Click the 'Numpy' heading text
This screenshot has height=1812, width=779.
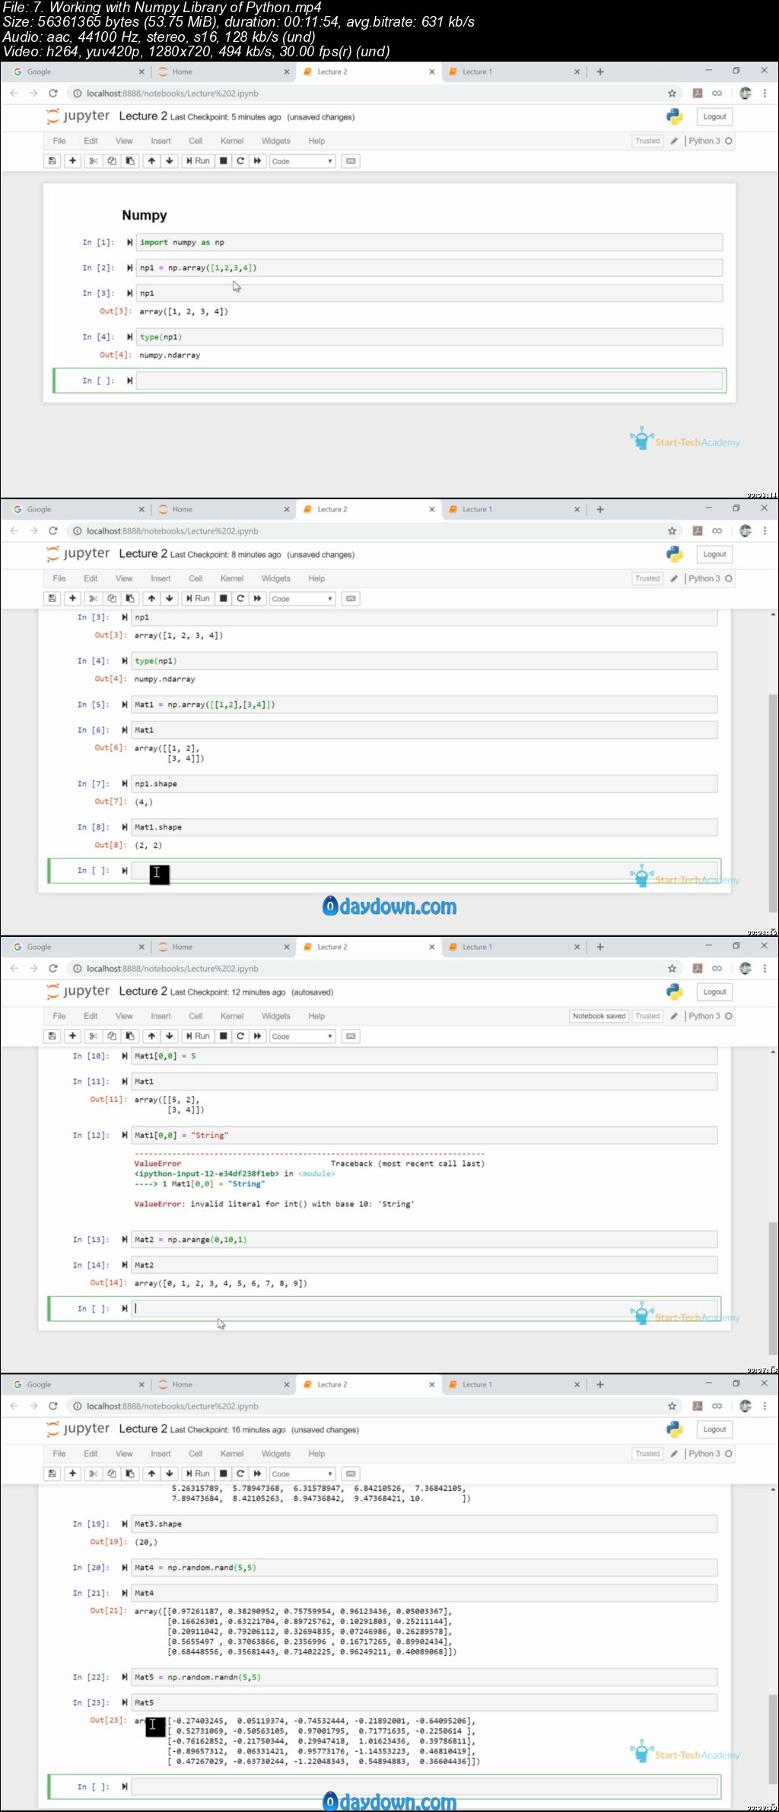tap(145, 215)
